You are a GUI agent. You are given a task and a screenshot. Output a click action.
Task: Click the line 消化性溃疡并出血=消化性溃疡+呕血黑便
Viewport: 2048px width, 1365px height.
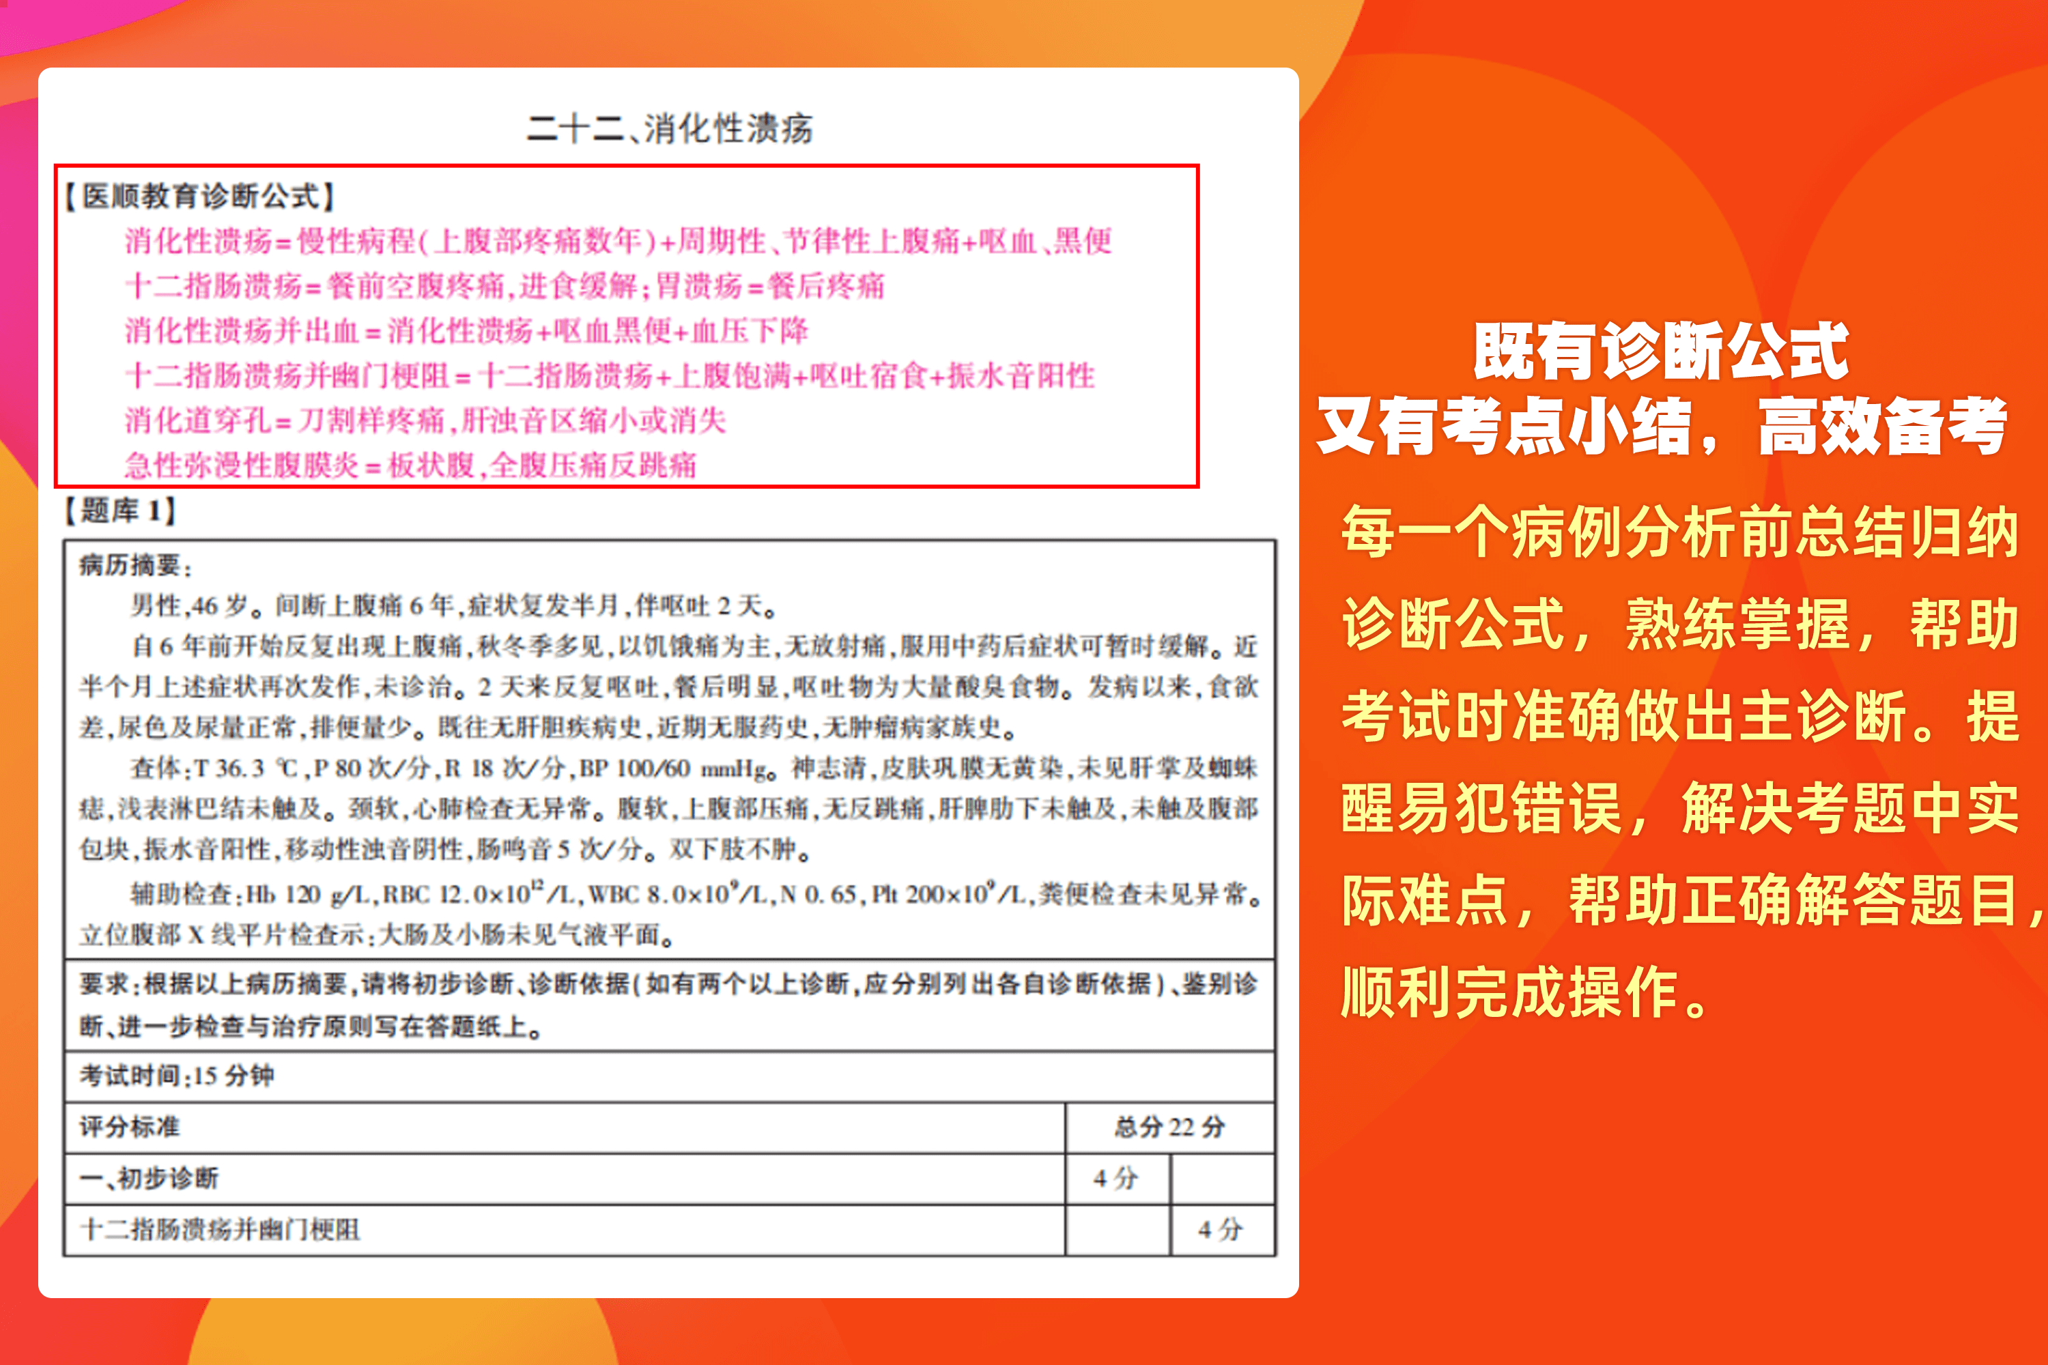467,331
